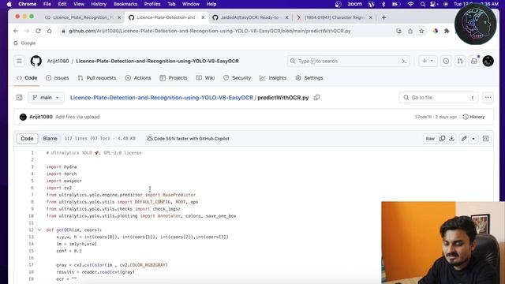The width and height of the screenshot is (505, 284).
Task: Open the command palette icon in search
Action: 404,61
